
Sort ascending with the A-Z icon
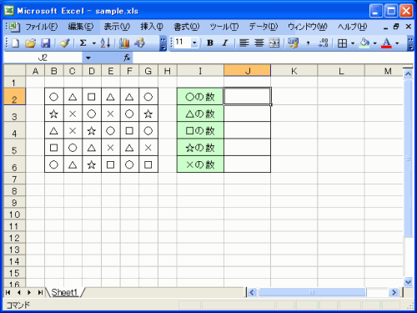point(105,43)
